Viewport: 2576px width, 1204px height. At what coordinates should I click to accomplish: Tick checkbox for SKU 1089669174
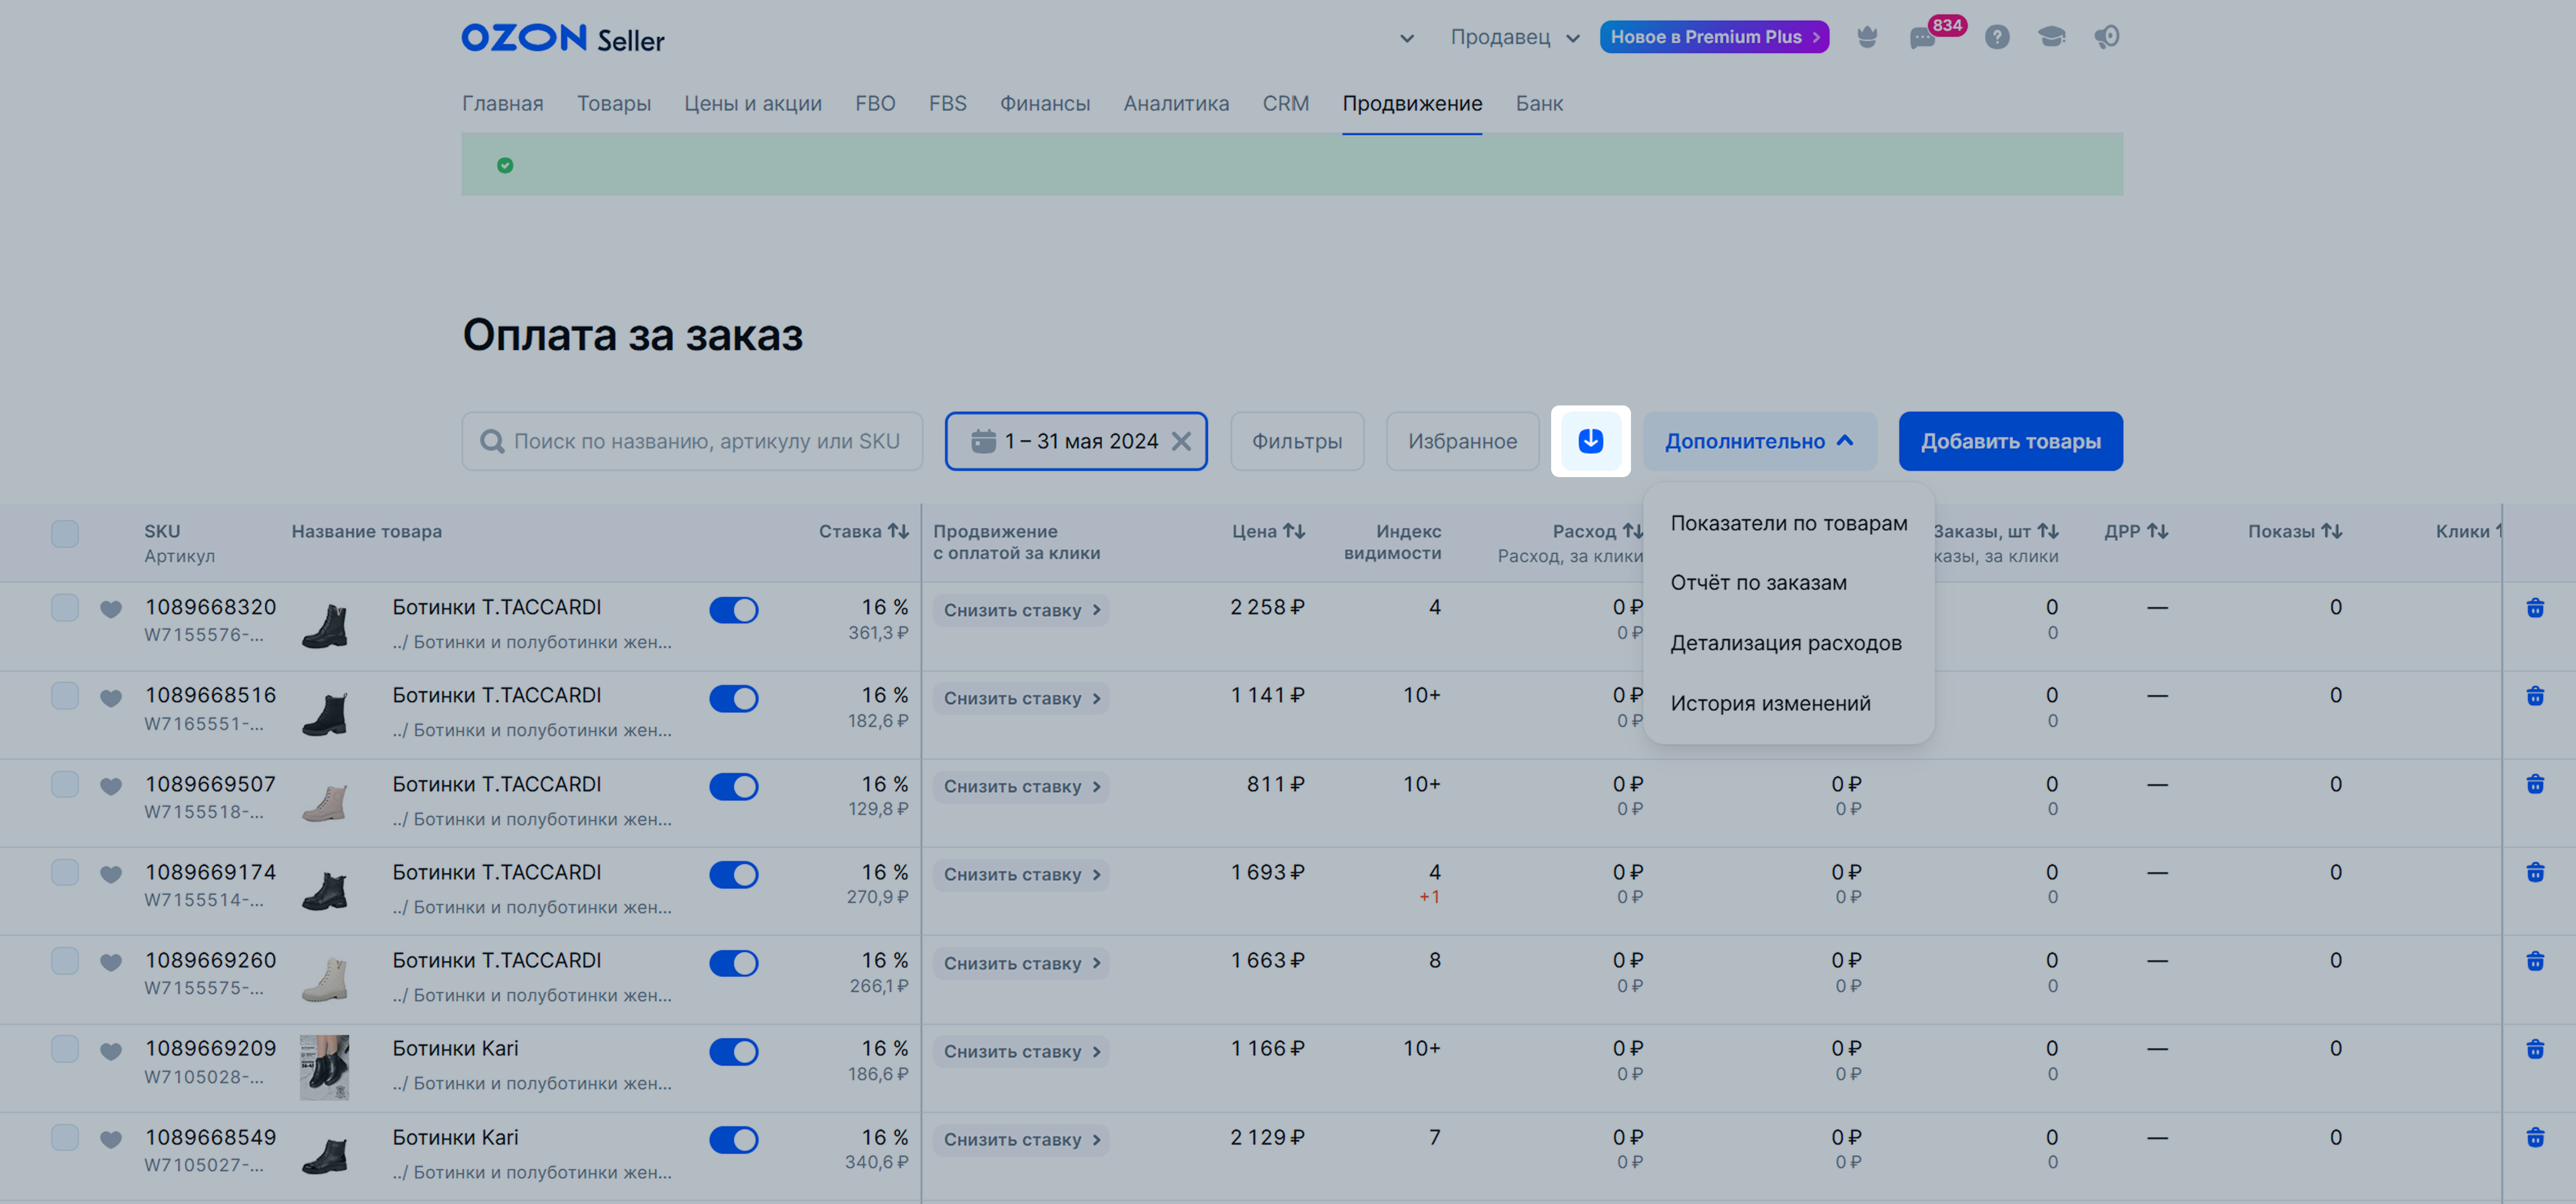point(65,872)
